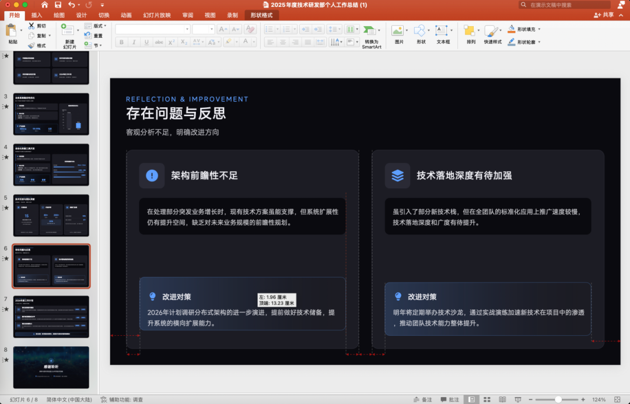The image size is (630, 404).
Task: Select the 形状格式 tab
Action: click(261, 15)
